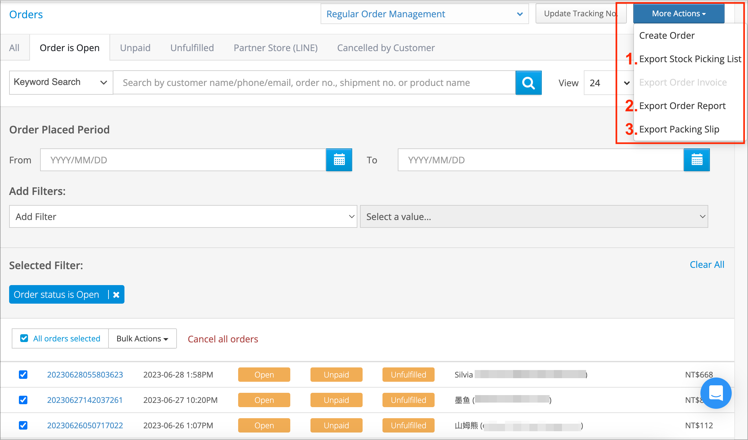The image size is (748, 440).
Task: Uncheck order 20230628055803623's row checkbox
Action: coord(23,375)
